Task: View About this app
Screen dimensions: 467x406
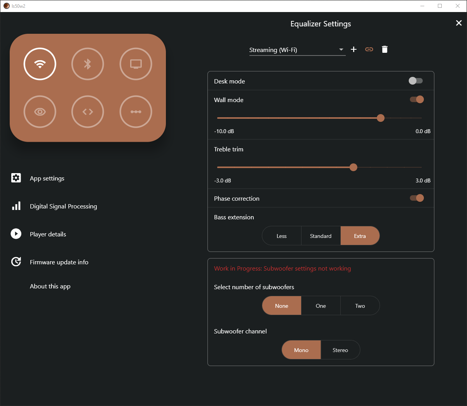Action: pos(50,286)
